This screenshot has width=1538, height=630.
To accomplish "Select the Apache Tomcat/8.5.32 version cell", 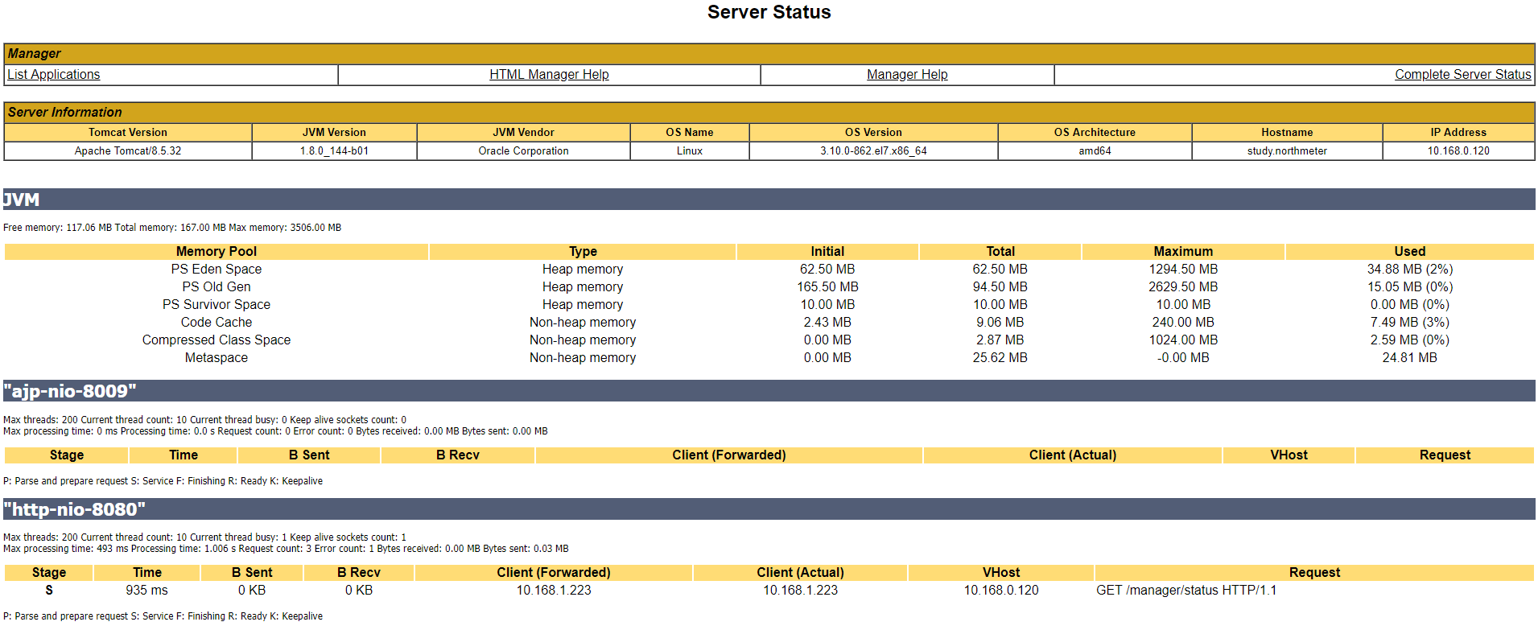I will point(128,151).
